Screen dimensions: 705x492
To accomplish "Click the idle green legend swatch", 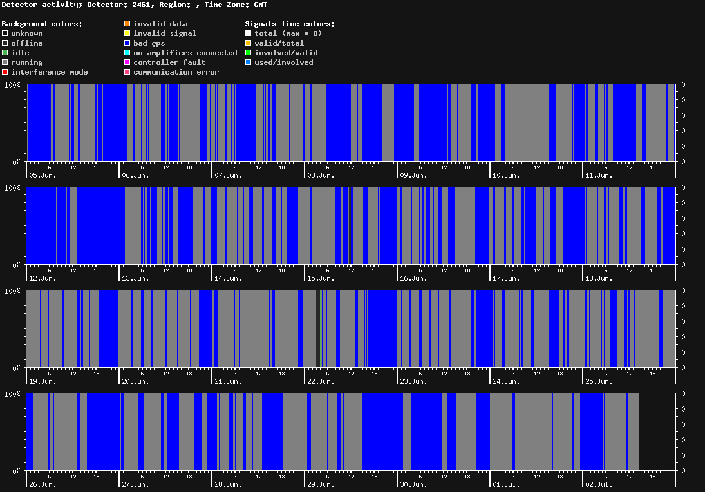I will click(5, 53).
